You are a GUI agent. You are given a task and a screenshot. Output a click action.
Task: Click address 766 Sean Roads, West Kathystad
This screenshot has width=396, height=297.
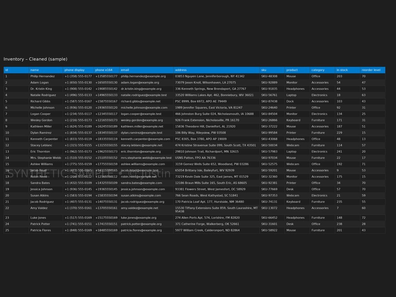pyautogui.click(x=217, y=196)
